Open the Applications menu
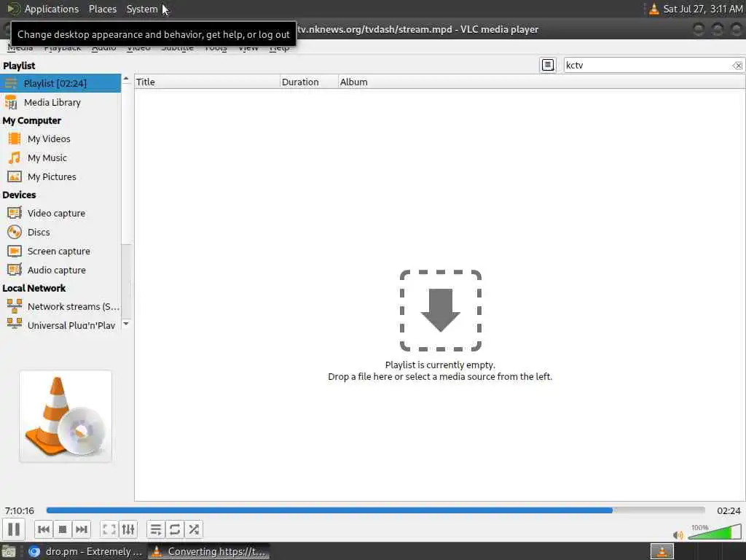This screenshot has height=560, width=746. tap(52, 9)
